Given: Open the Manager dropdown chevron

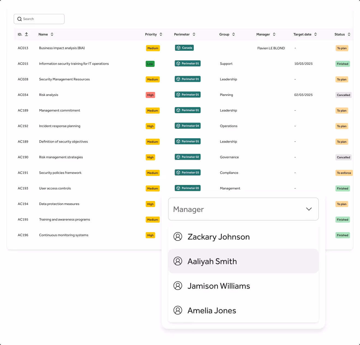Looking at the screenshot, I should (x=309, y=209).
